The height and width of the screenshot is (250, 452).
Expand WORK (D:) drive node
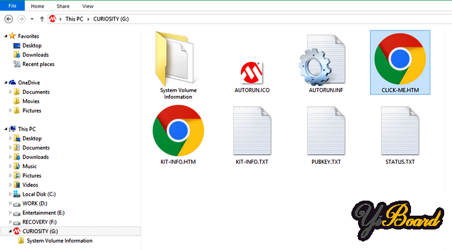click(x=10, y=204)
